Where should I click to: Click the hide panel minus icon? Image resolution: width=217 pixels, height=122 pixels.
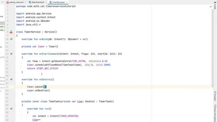tap(2, 2)
